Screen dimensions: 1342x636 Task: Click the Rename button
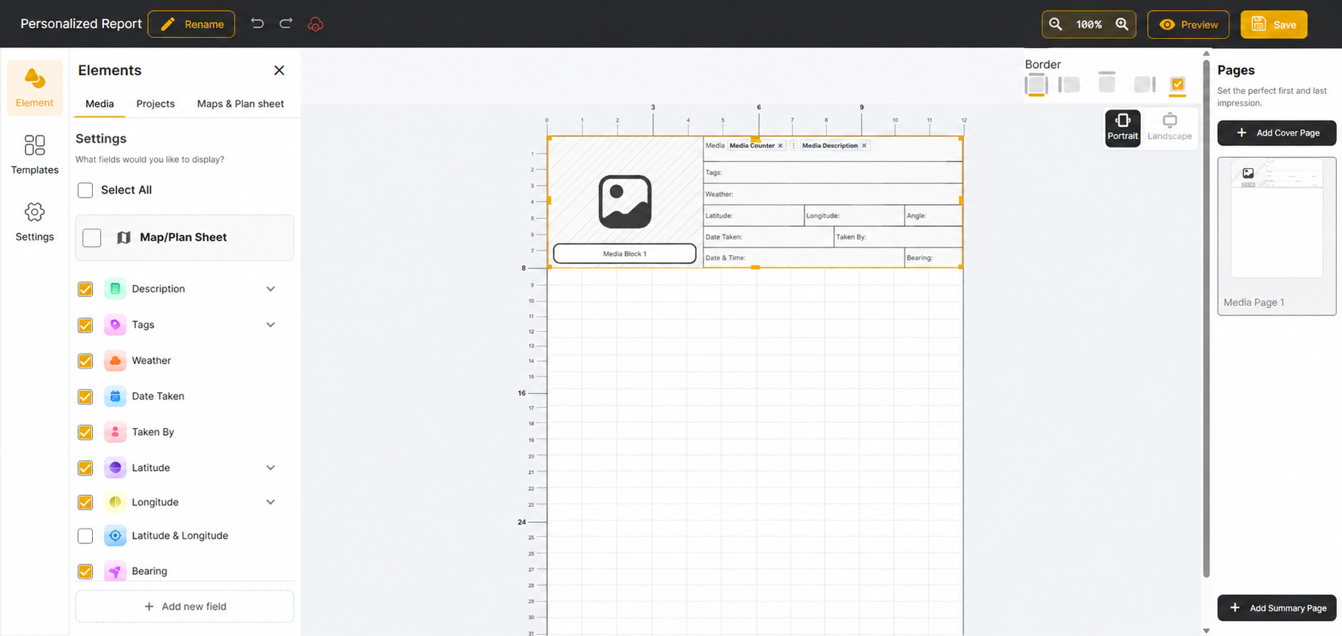[192, 24]
